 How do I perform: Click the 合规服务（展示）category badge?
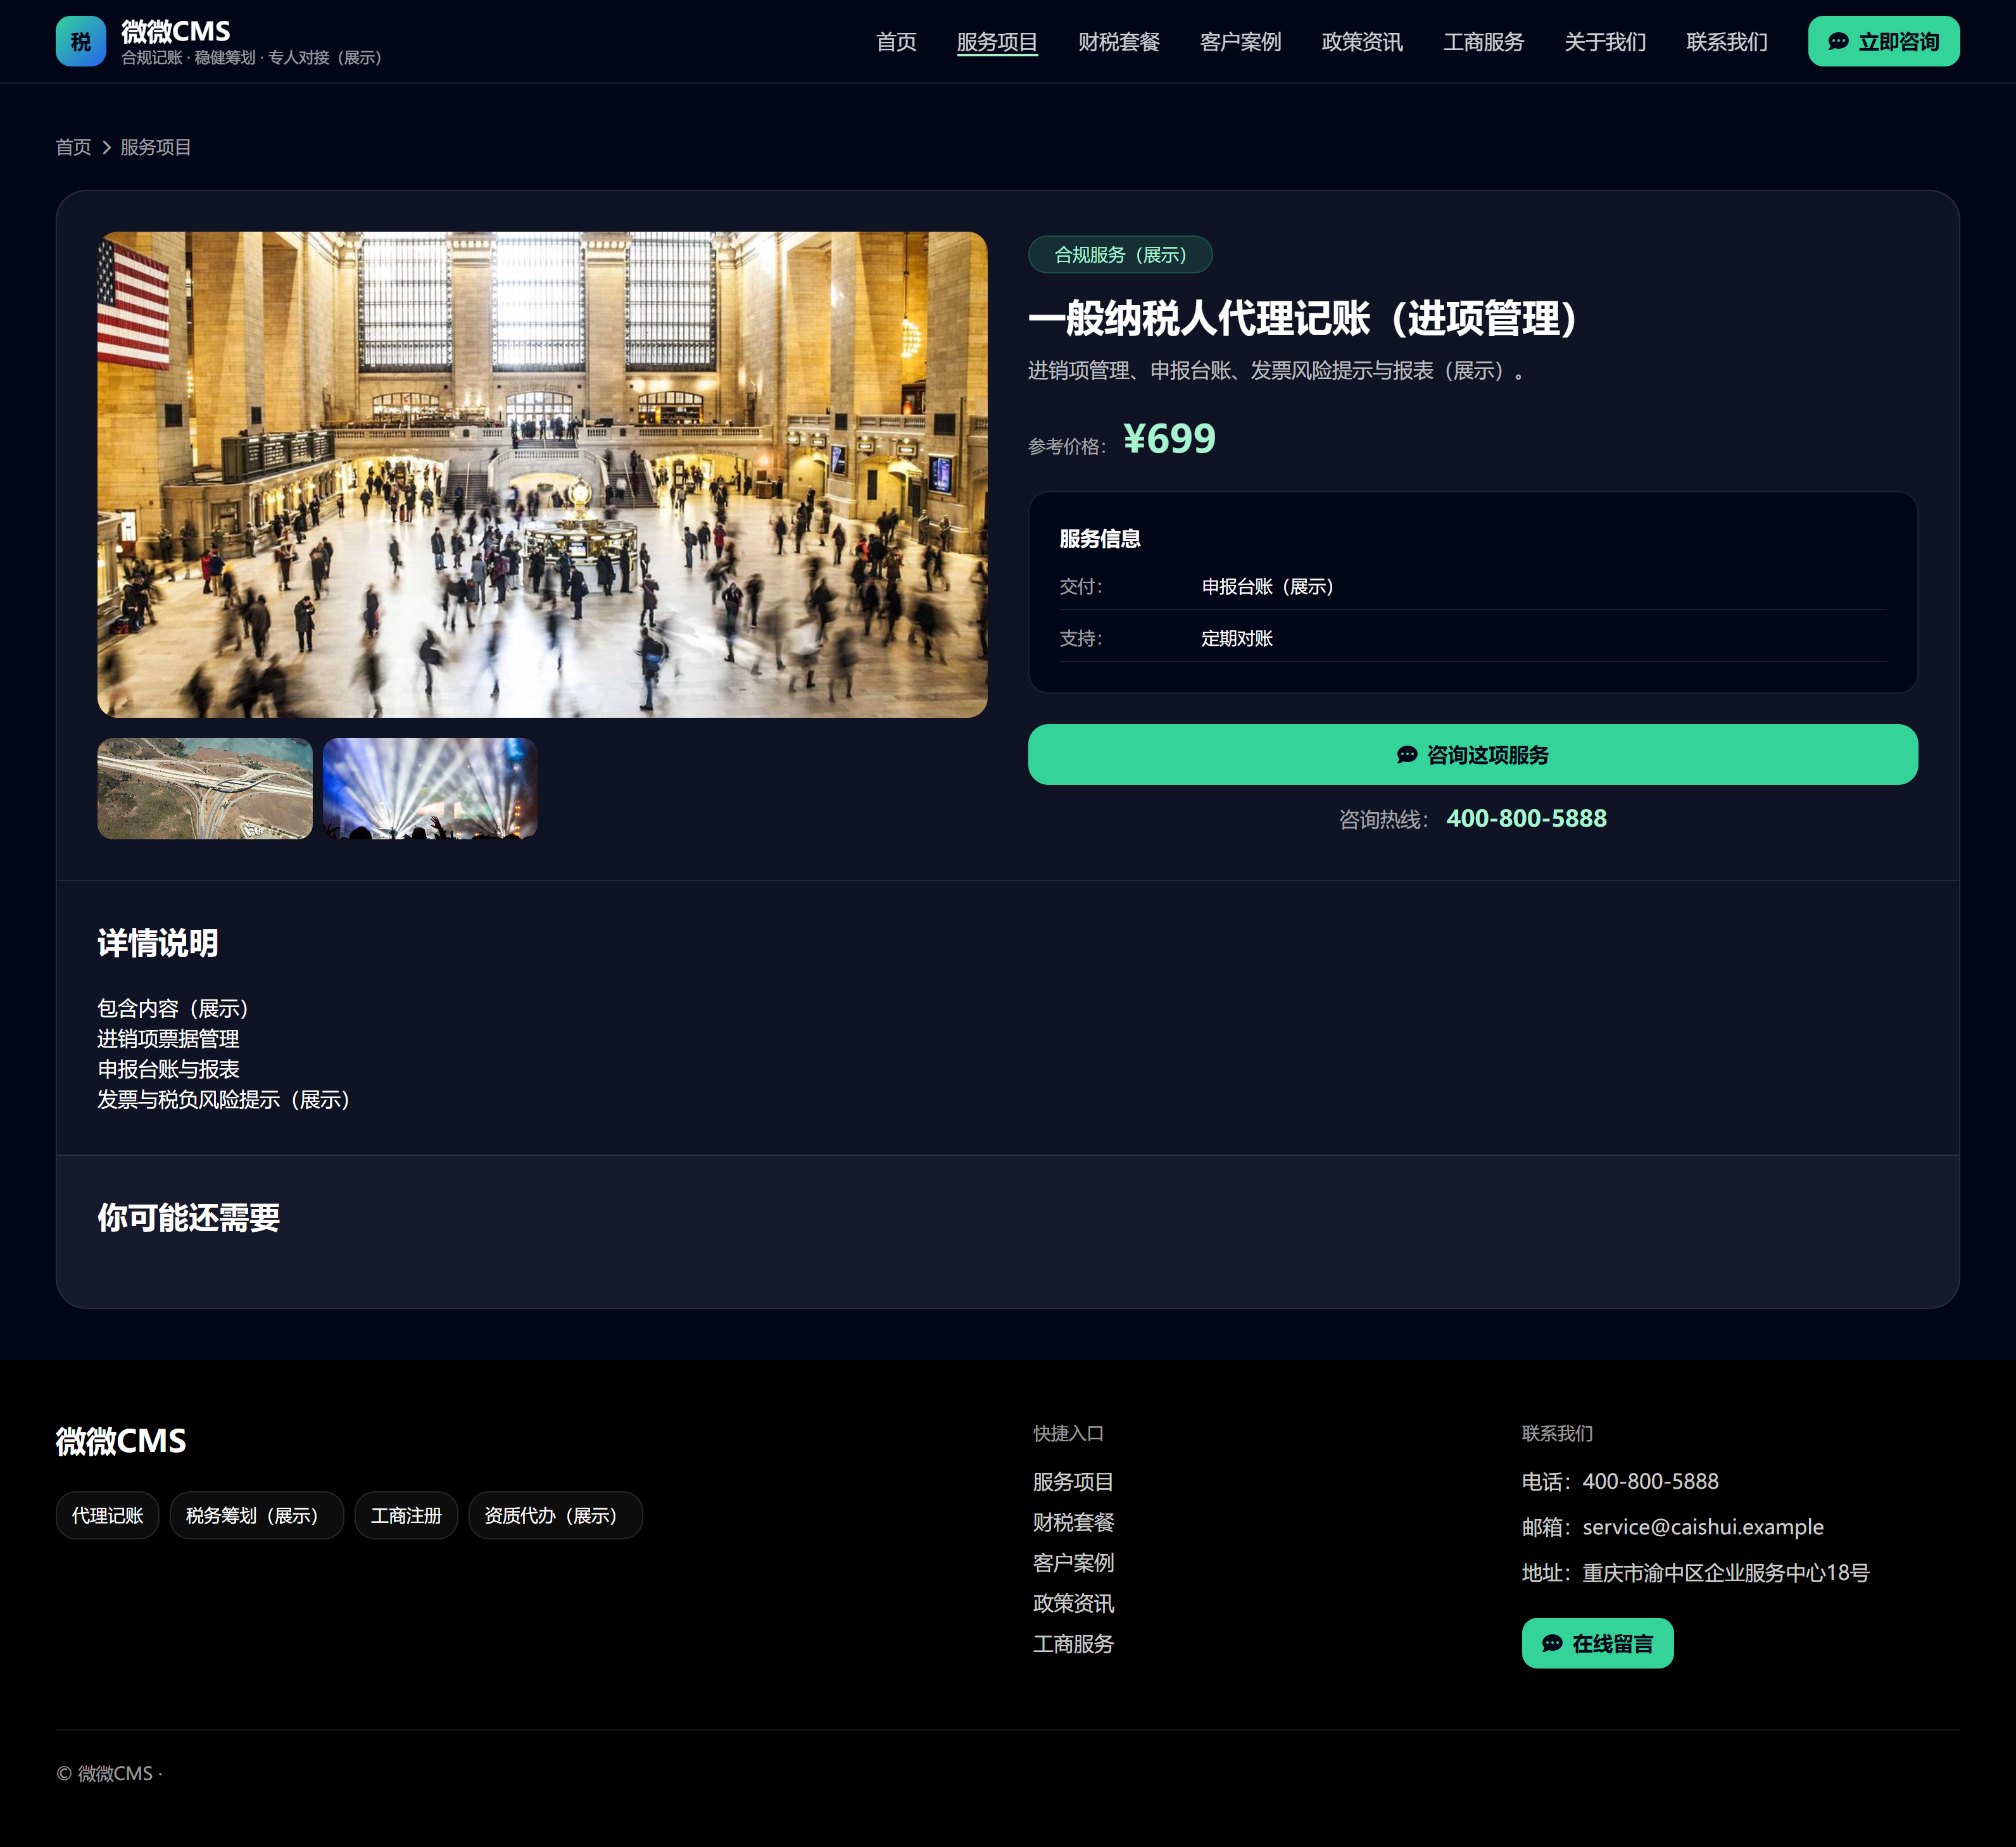point(1119,255)
